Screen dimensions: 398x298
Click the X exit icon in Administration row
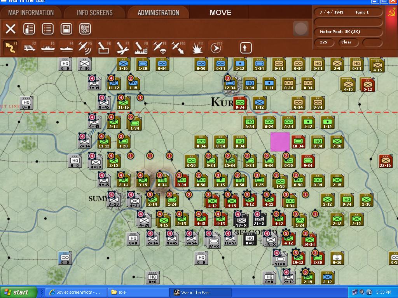(10, 29)
